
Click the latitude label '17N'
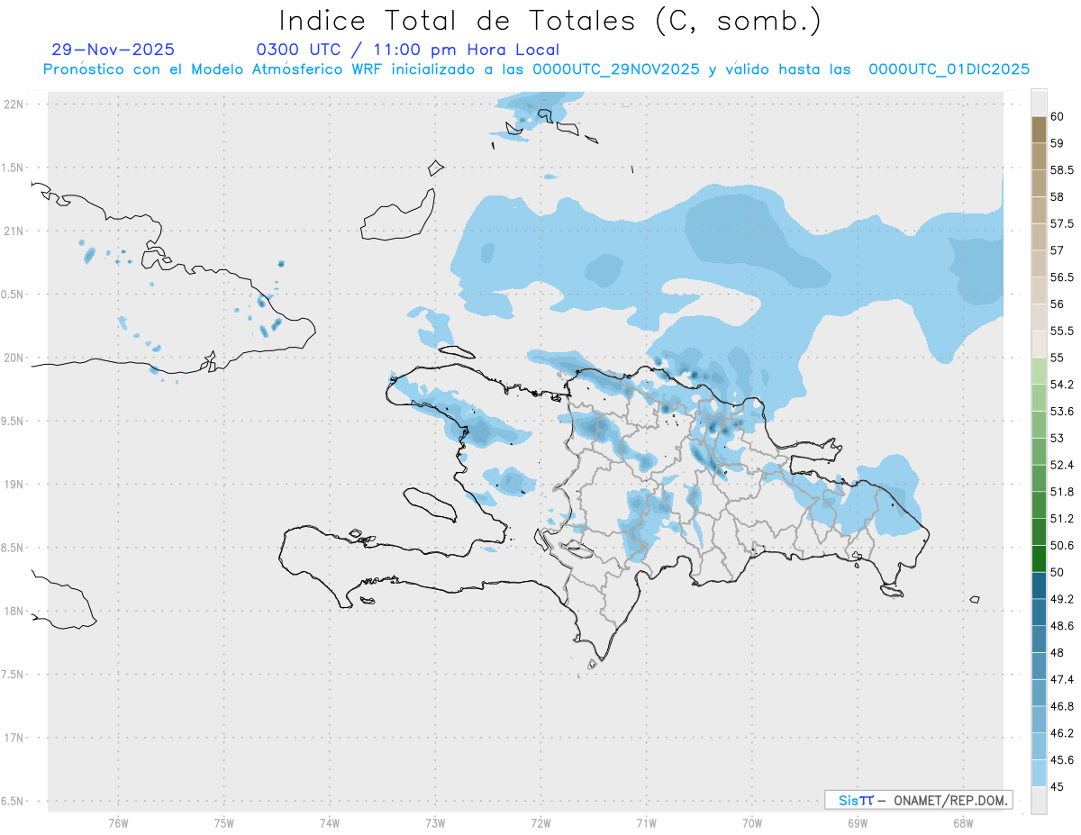tap(15, 738)
